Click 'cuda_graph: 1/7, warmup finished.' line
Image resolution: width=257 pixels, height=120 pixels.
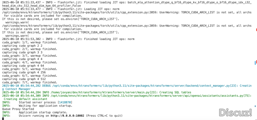click(x=30, y=42)
